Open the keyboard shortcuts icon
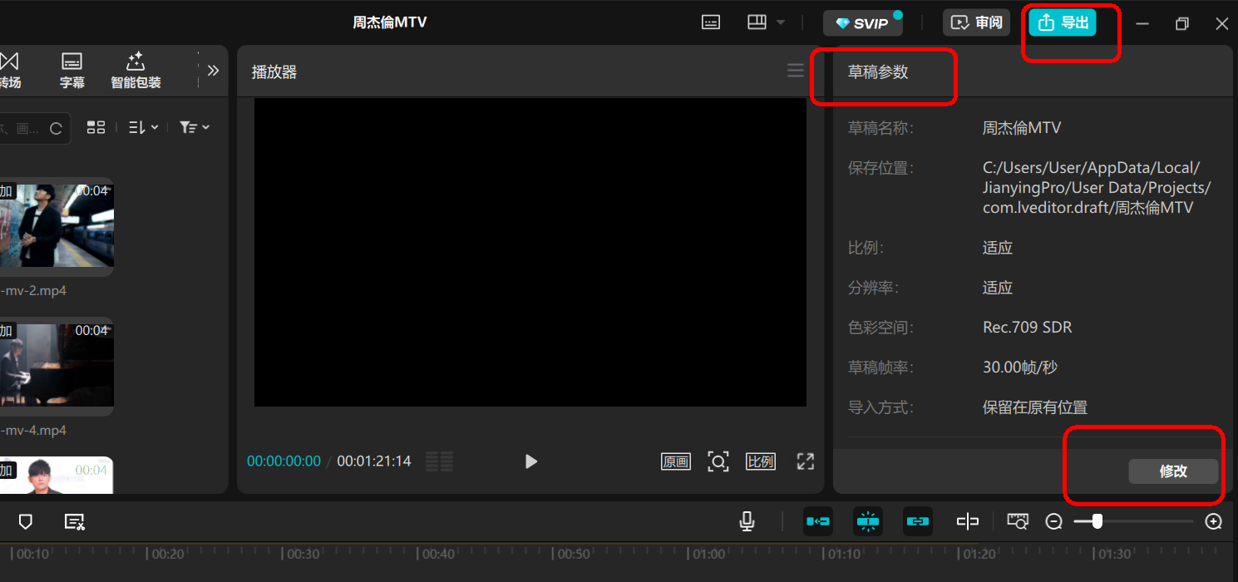The height and width of the screenshot is (582, 1238). tap(711, 23)
